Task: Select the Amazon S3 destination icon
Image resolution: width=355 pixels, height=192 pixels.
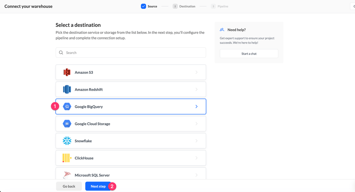Action: (67, 72)
